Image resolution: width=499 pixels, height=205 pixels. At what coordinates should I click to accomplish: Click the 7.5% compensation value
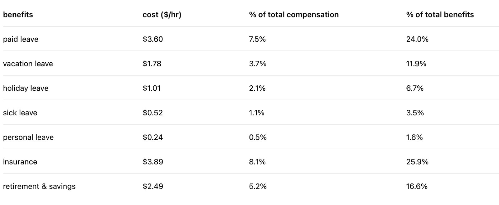click(x=257, y=39)
